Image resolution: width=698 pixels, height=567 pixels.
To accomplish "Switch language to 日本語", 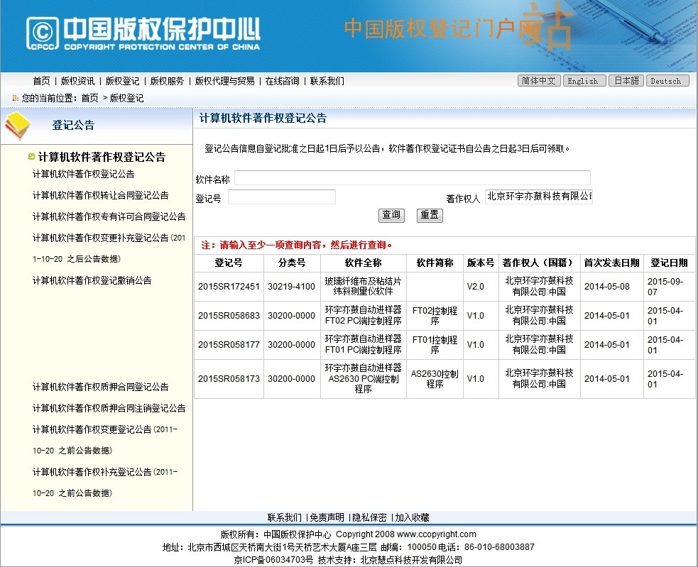I will [626, 81].
